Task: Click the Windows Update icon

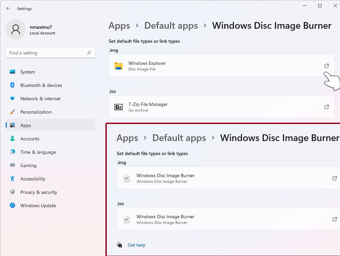Action: pyautogui.click(x=12, y=206)
